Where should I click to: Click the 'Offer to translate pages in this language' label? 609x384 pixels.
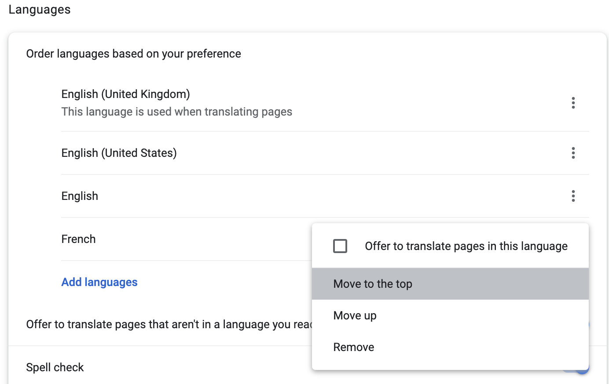466,246
